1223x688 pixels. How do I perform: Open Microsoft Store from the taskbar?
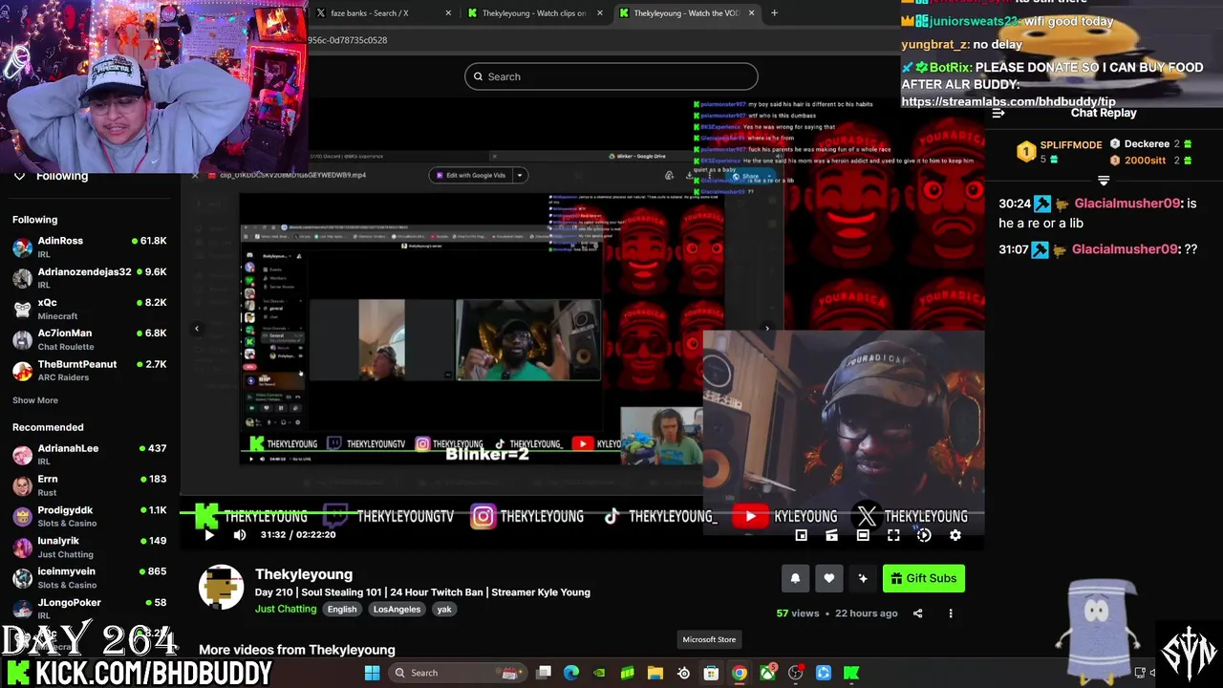[x=711, y=673]
